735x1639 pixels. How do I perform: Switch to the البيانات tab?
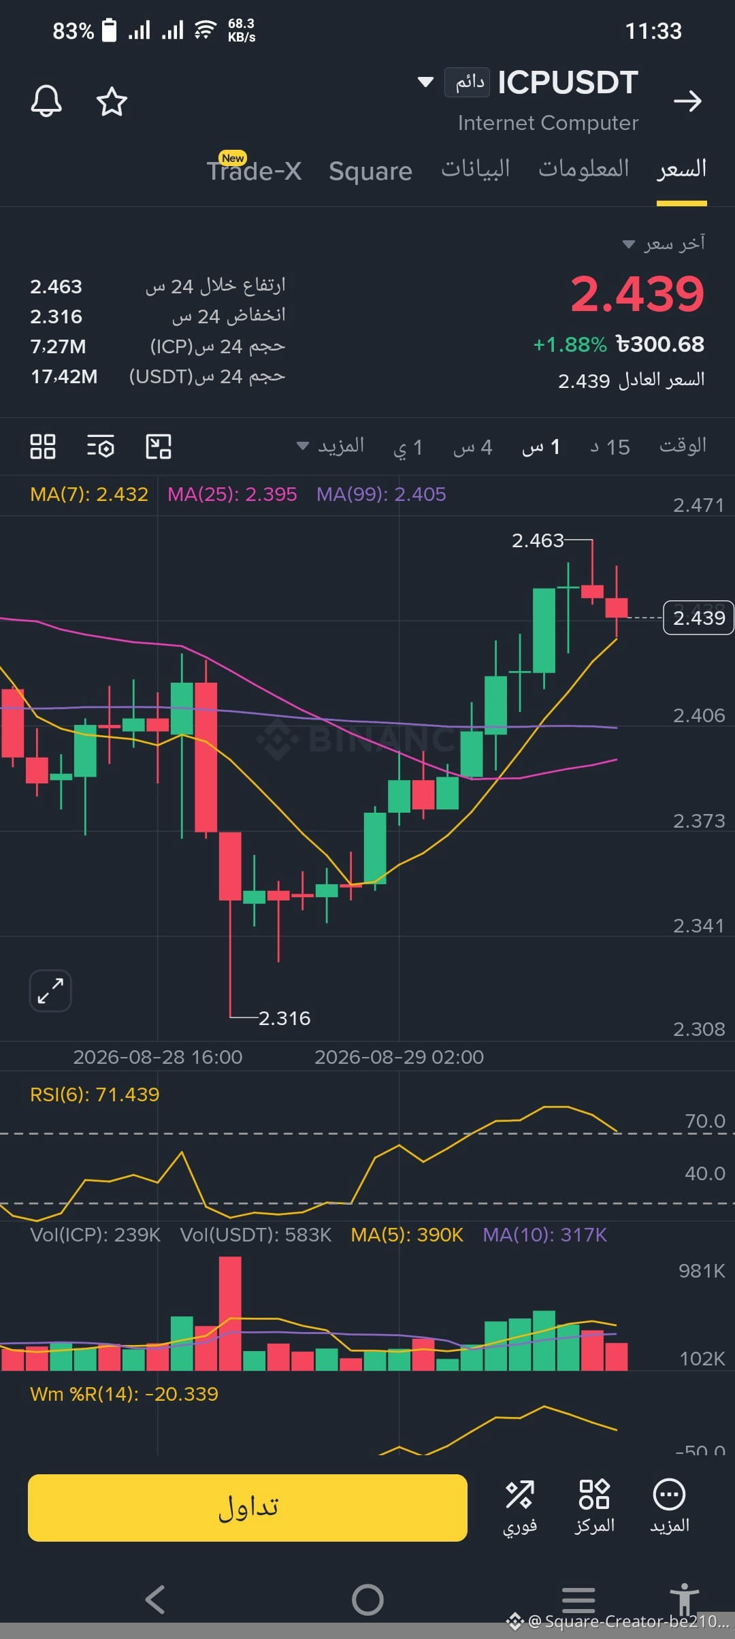(x=475, y=169)
